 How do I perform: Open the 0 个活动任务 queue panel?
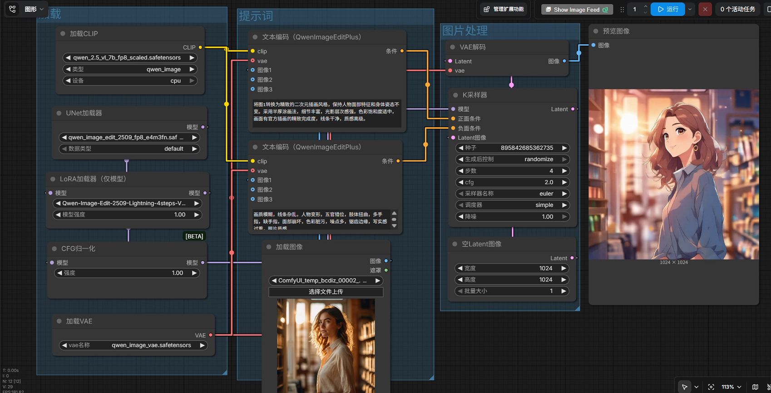point(737,9)
